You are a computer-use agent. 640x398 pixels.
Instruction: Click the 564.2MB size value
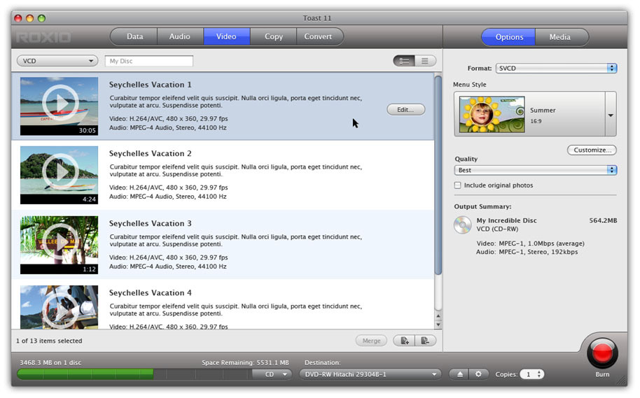(x=603, y=220)
